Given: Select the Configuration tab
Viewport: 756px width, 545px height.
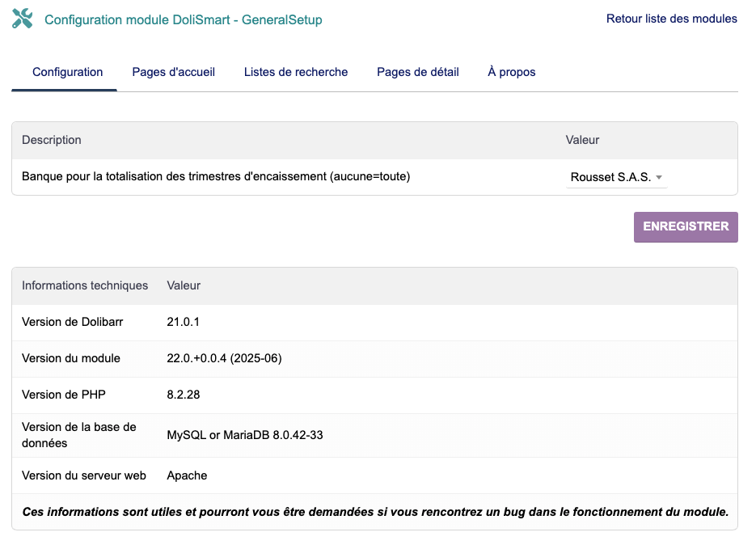Looking at the screenshot, I should pyautogui.click(x=67, y=72).
